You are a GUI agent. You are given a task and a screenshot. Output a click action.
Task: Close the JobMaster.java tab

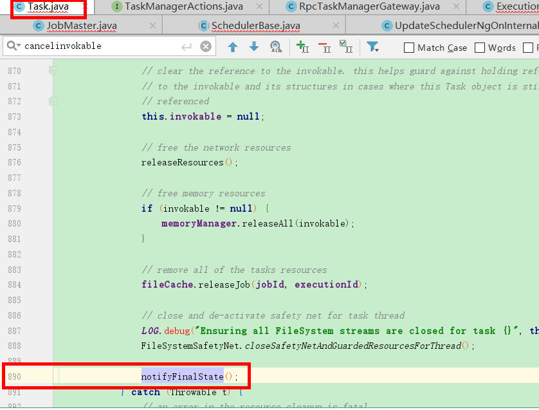152,26
